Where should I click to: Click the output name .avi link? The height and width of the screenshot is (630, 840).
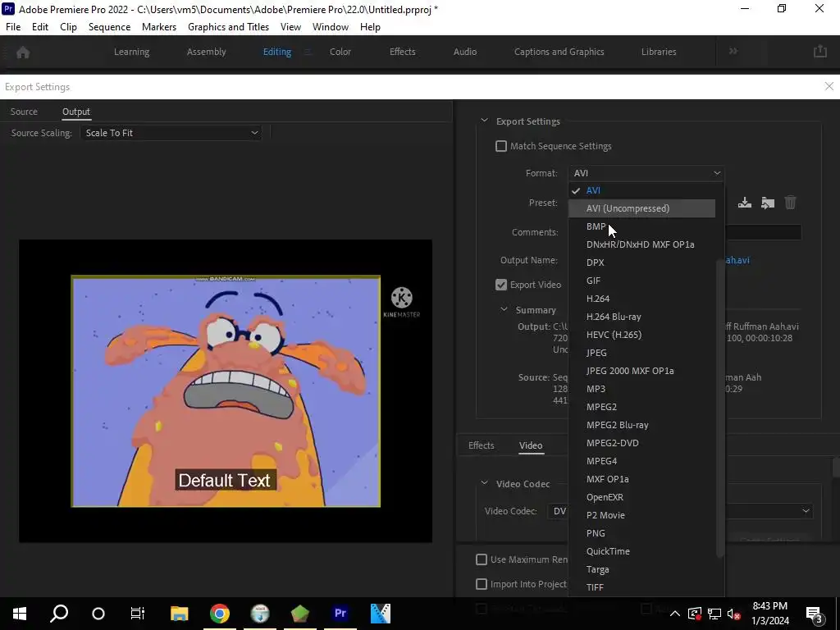(737, 260)
